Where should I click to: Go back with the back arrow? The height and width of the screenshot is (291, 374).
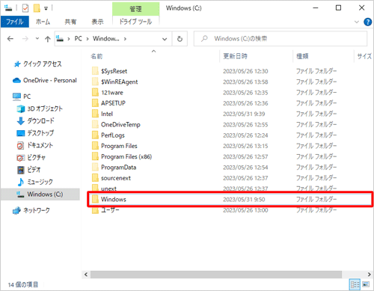(10, 39)
